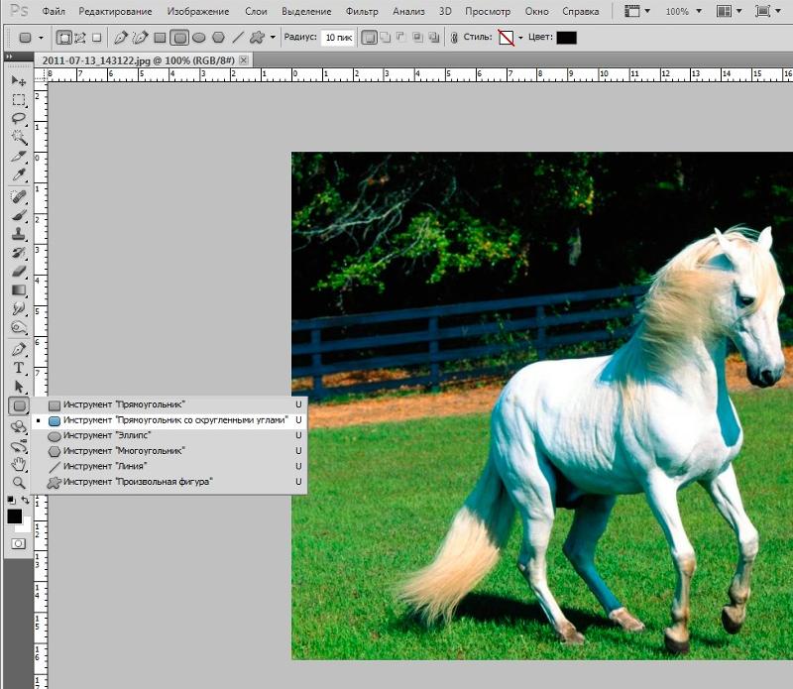Viewport: 793px width, 689px height.
Task: Click the Радиус input field
Action: [x=338, y=38]
